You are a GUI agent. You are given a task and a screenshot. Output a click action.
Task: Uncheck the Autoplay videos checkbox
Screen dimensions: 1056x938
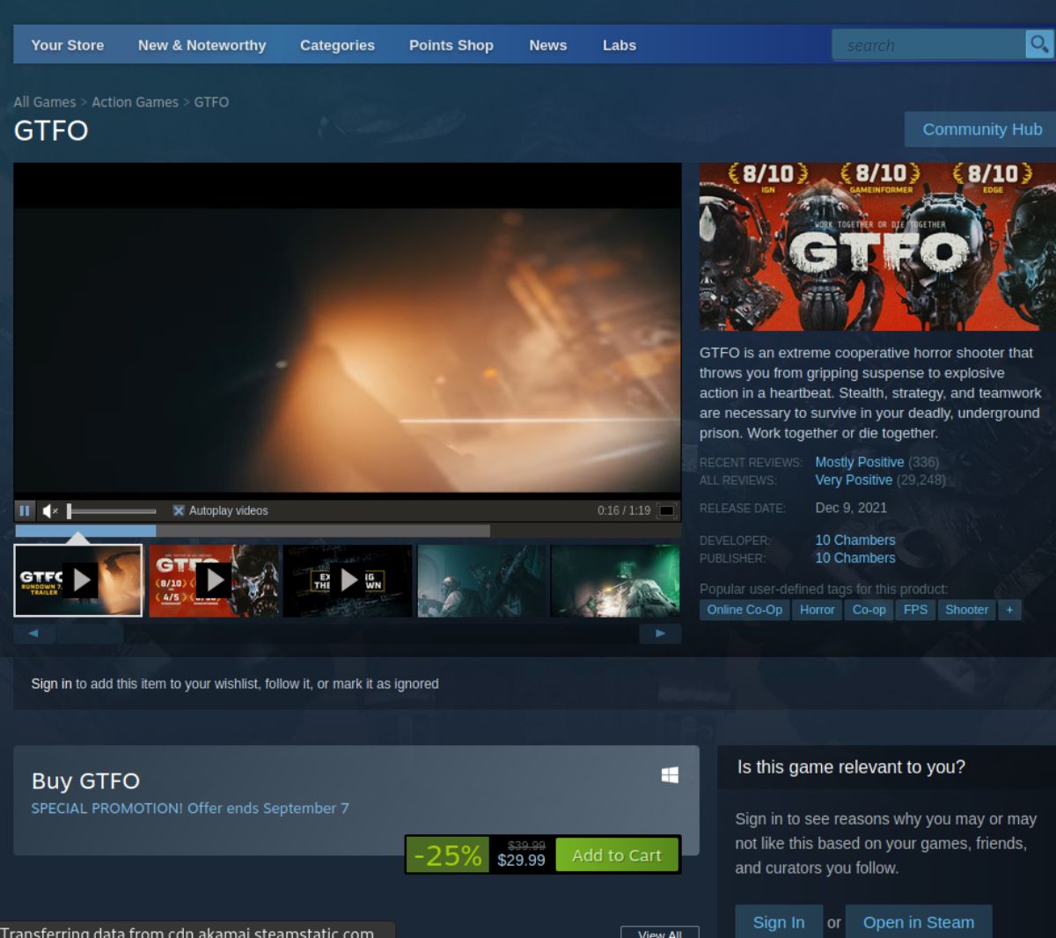(179, 510)
